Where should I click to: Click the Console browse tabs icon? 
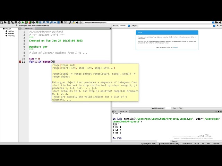(113, 111)
